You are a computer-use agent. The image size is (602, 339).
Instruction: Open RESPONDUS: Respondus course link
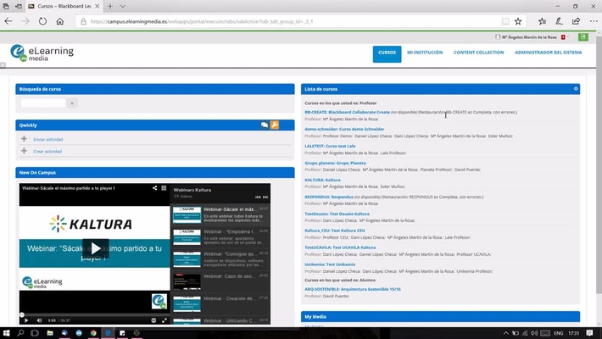click(x=329, y=197)
